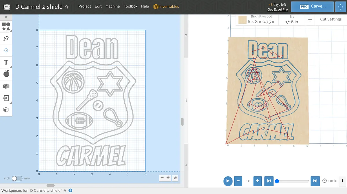Open the Toolbox menu
Screen dimensions: 347x194
pyautogui.click(x=130, y=6)
